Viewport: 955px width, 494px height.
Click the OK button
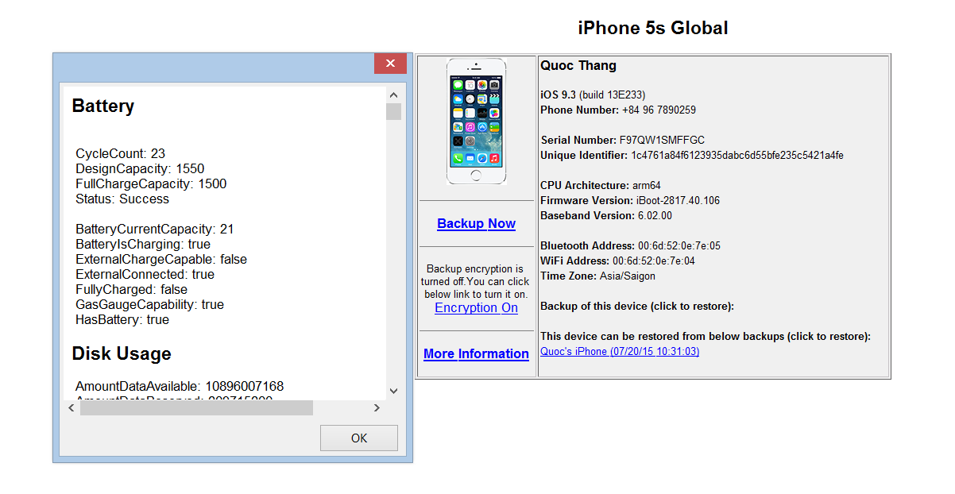point(359,438)
